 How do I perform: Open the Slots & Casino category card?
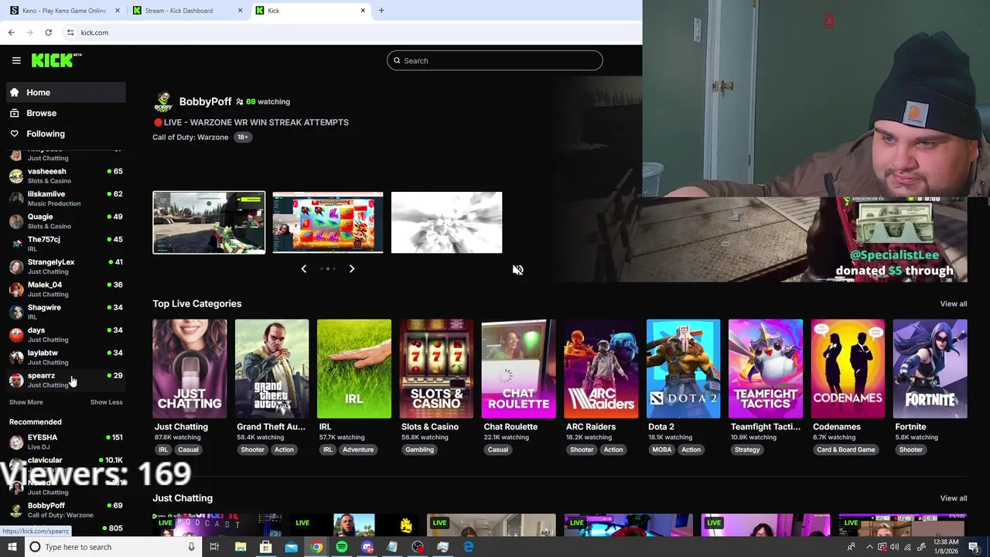click(436, 368)
